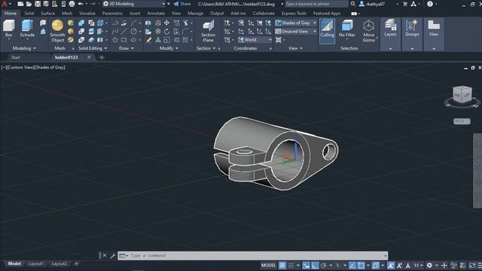Click the Erase tool in Modify panel
482x271 pixels.
coord(149,40)
